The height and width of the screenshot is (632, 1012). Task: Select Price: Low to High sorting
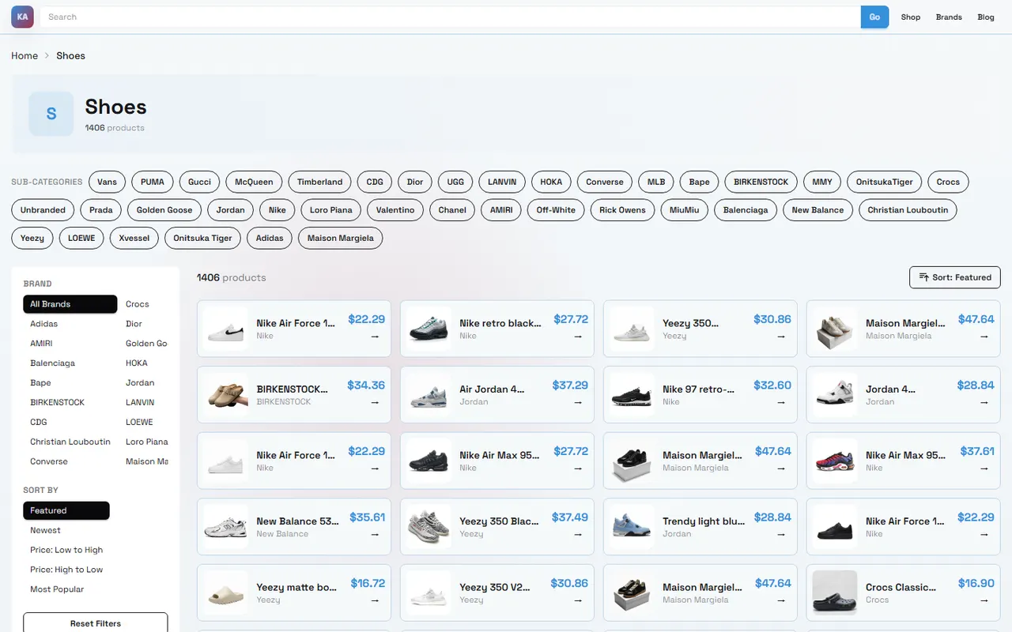(66, 550)
